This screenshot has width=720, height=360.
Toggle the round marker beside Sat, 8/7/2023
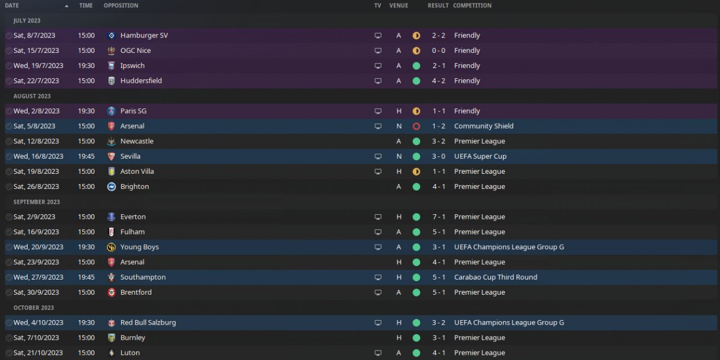8,35
